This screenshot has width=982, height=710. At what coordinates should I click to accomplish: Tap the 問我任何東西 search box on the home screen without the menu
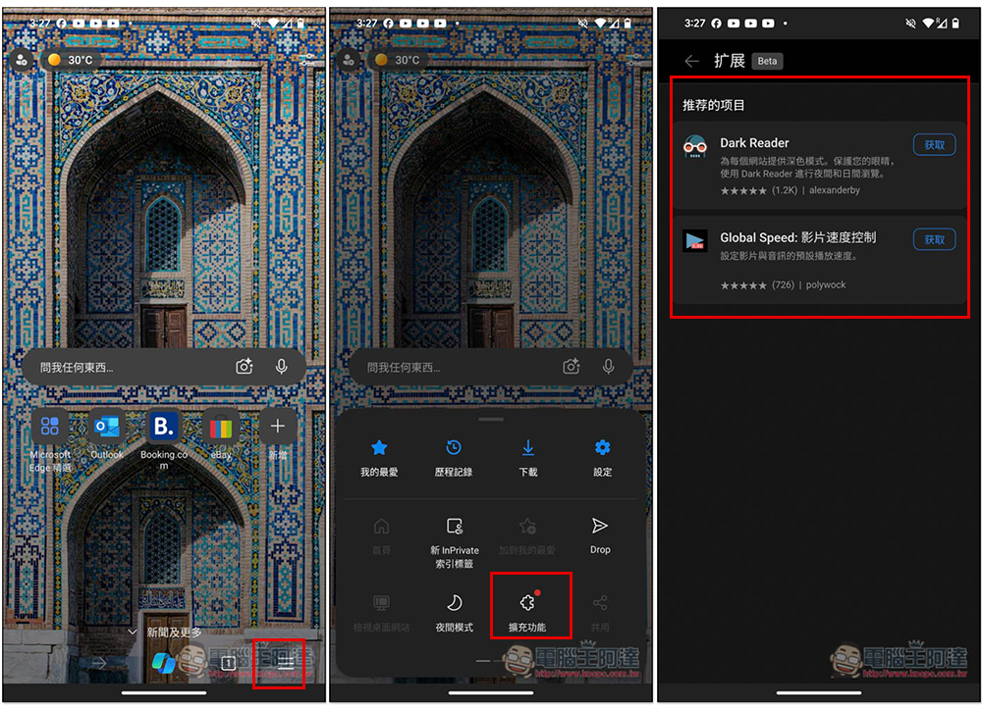[x=164, y=367]
